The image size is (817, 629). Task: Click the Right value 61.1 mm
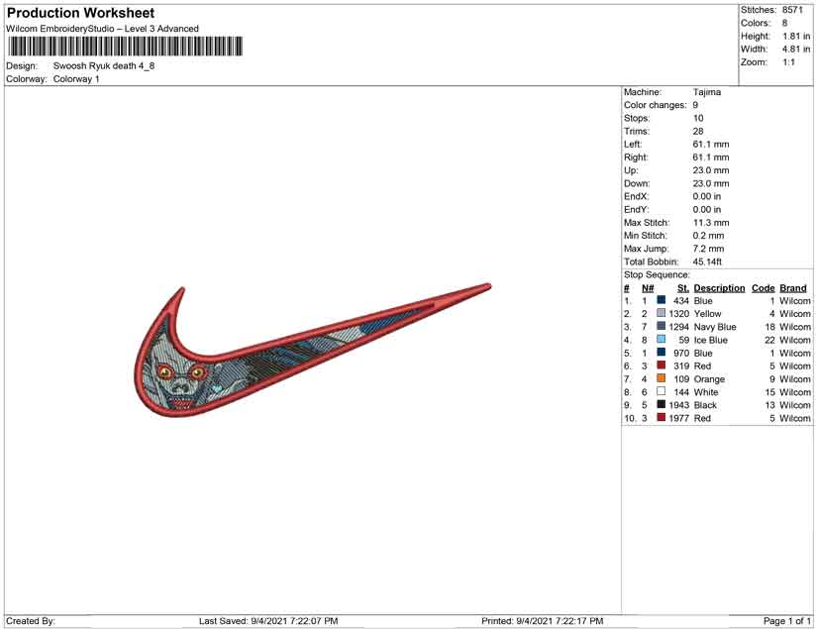click(x=711, y=157)
